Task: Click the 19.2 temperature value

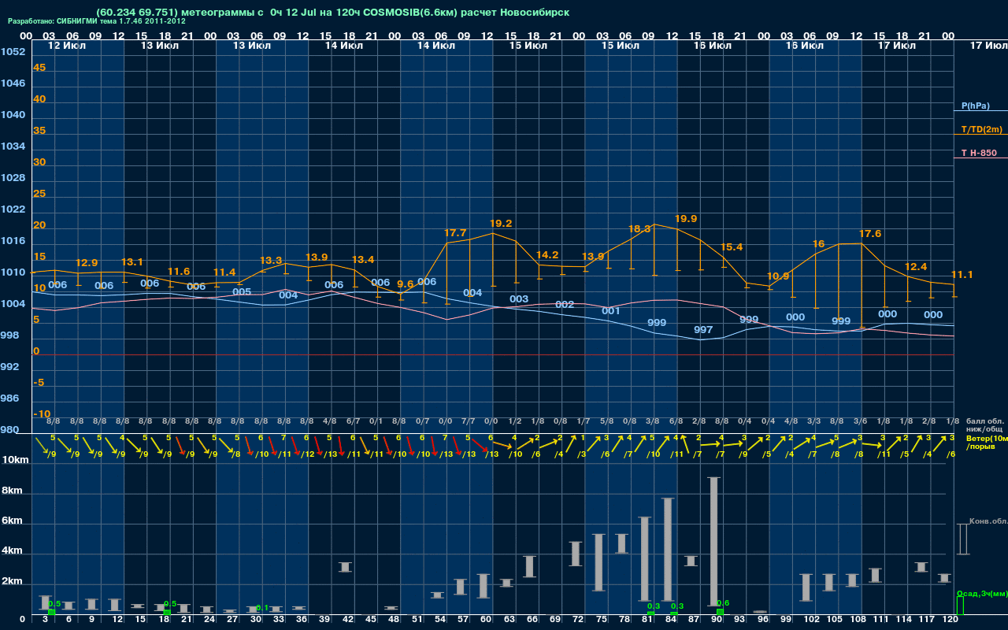Action: [x=501, y=224]
